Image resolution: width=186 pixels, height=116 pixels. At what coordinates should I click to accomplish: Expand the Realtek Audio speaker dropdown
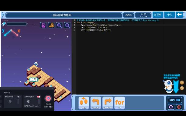[33, 106]
